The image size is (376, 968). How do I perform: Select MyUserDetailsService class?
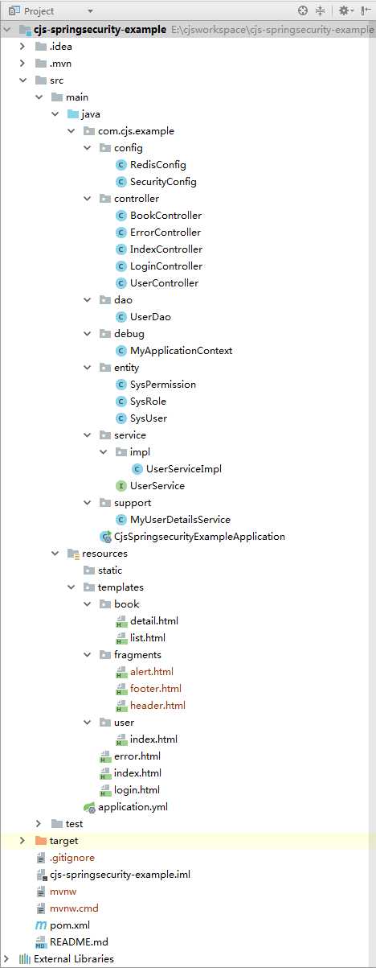[180, 520]
